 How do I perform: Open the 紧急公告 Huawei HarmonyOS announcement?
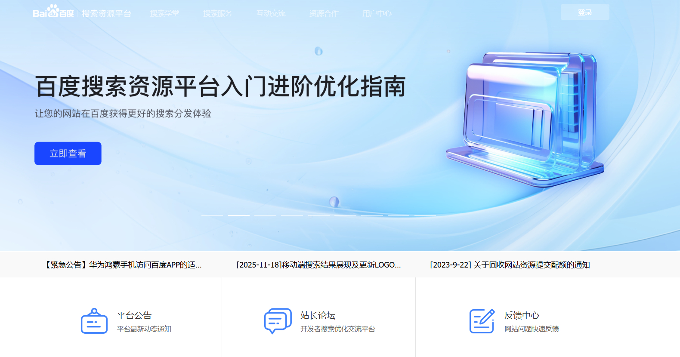click(123, 265)
